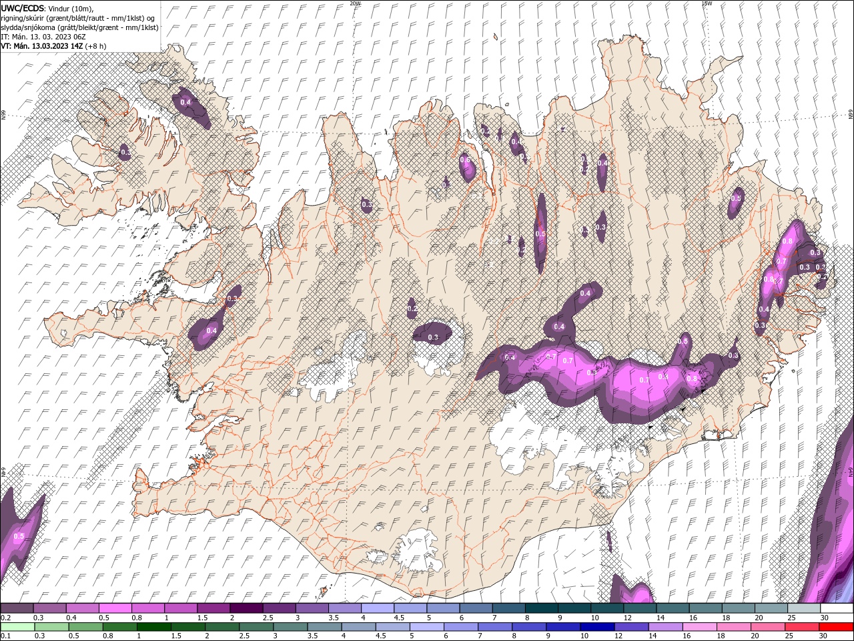Image resolution: width=854 pixels, height=641 pixels.
Task: Click the UWC/ECDS title in the header
Action: point(23,7)
